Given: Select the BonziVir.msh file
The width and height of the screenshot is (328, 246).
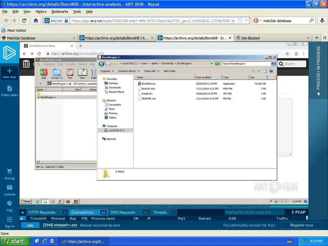Looking at the screenshot, I should (x=148, y=89).
